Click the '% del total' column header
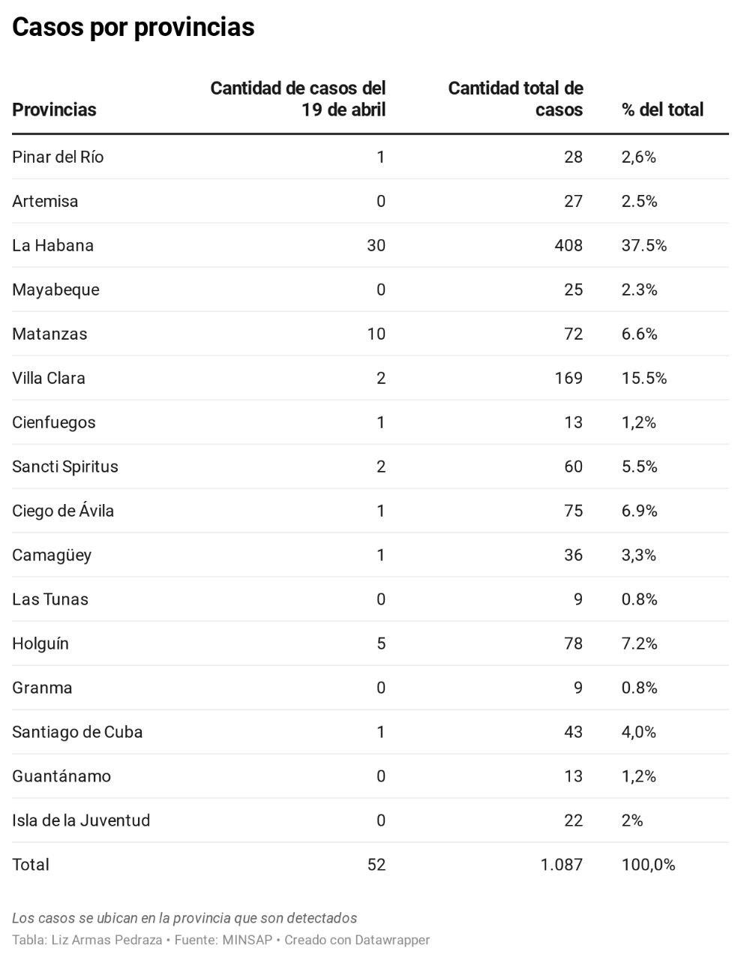741x960 pixels. coord(662,109)
